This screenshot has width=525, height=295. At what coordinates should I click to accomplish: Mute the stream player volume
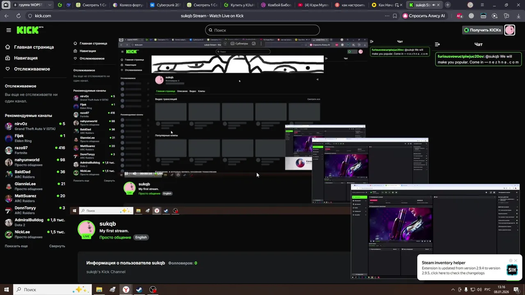[x=134, y=174]
